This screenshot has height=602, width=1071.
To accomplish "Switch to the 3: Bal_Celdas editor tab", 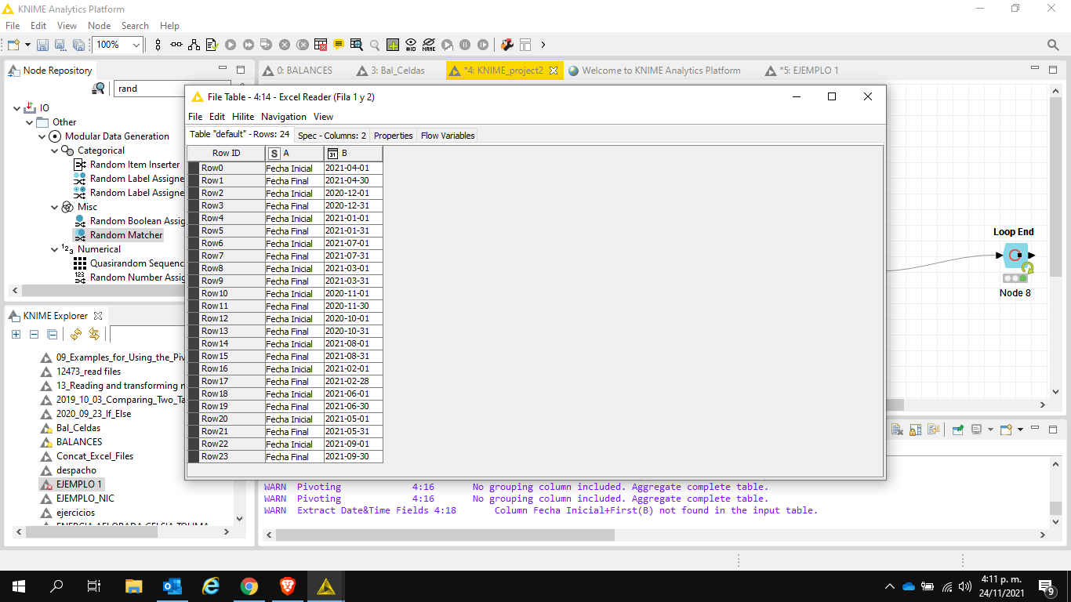I will (x=391, y=71).
